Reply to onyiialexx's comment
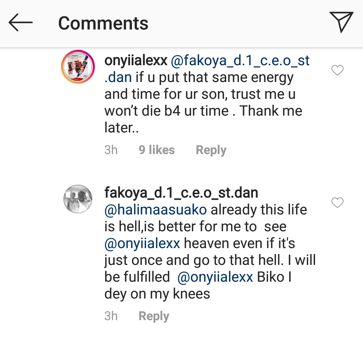The height and width of the screenshot is (339, 363). pos(210,150)
